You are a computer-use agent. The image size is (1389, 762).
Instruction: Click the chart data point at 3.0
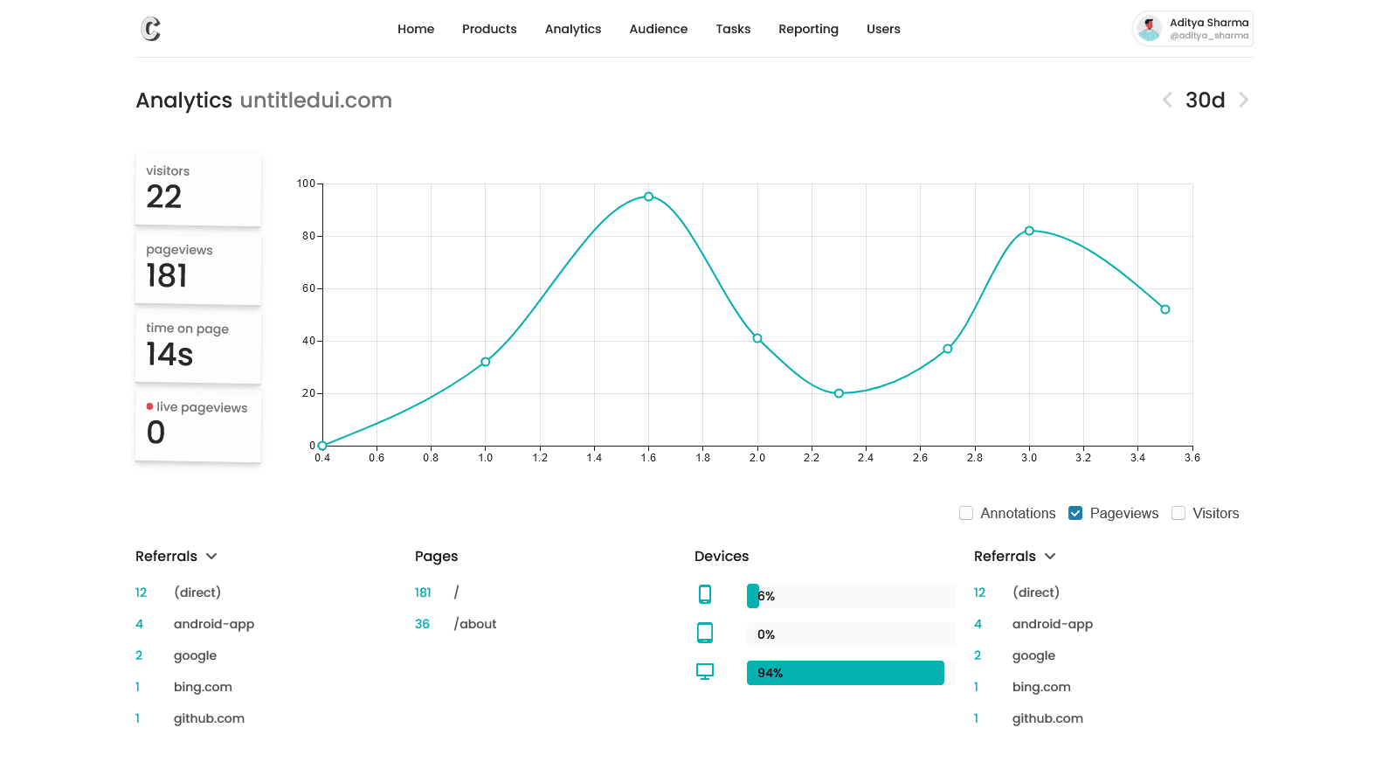(x=1029, y=231)
